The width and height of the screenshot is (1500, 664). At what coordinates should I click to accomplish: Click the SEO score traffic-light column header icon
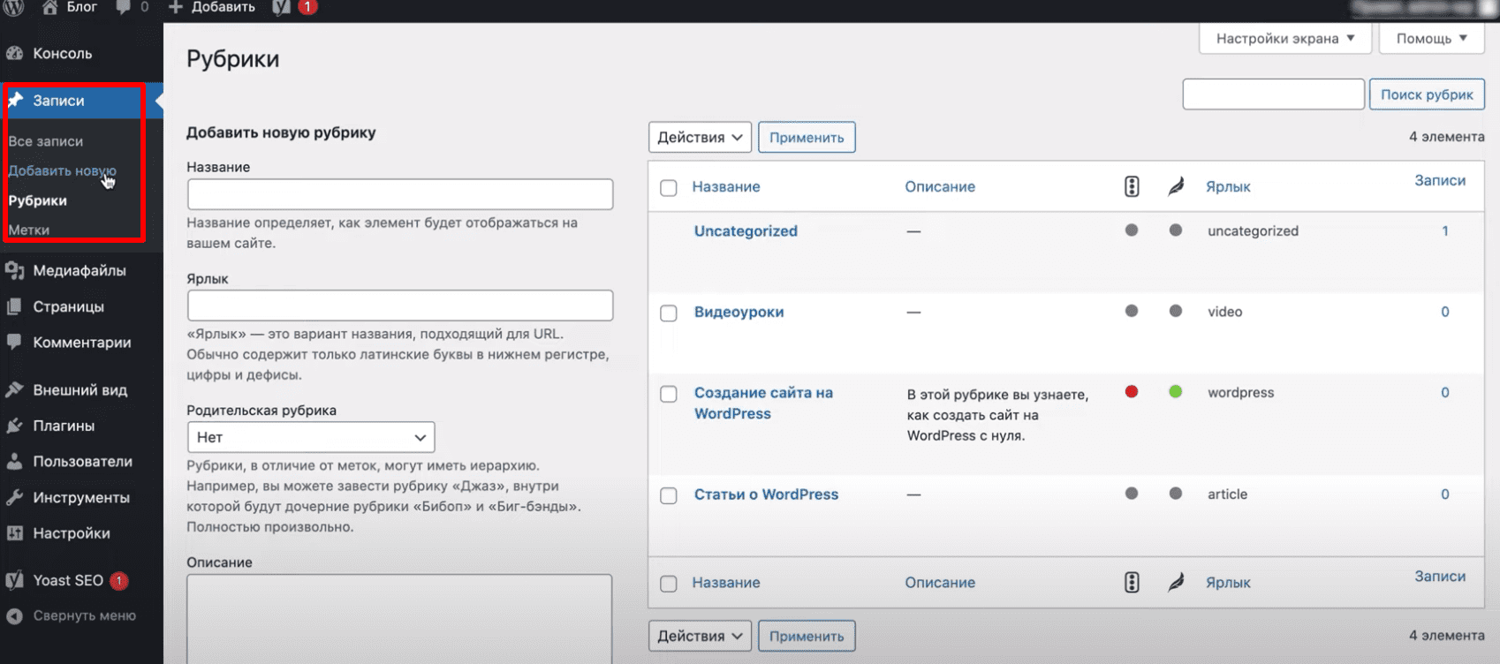pos(1132,186)
